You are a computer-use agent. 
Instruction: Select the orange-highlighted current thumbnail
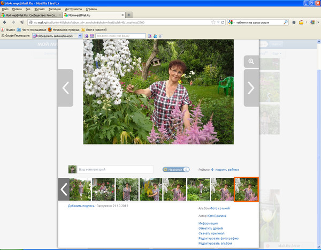pyautogui.click(x=246, y=189)
